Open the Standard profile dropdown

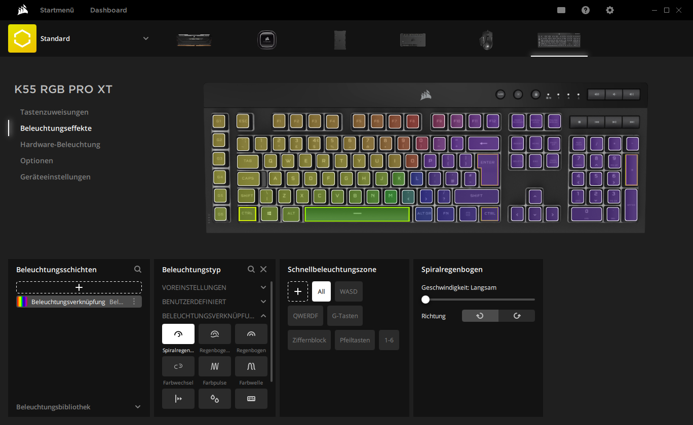coord(146,38)
